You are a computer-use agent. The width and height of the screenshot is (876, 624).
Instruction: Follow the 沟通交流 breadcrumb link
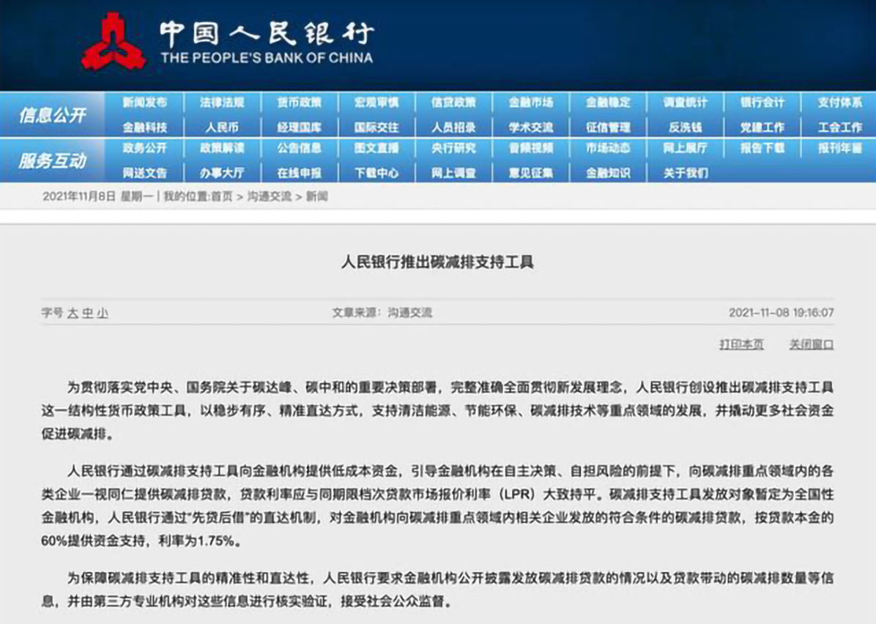coord(270,196)
